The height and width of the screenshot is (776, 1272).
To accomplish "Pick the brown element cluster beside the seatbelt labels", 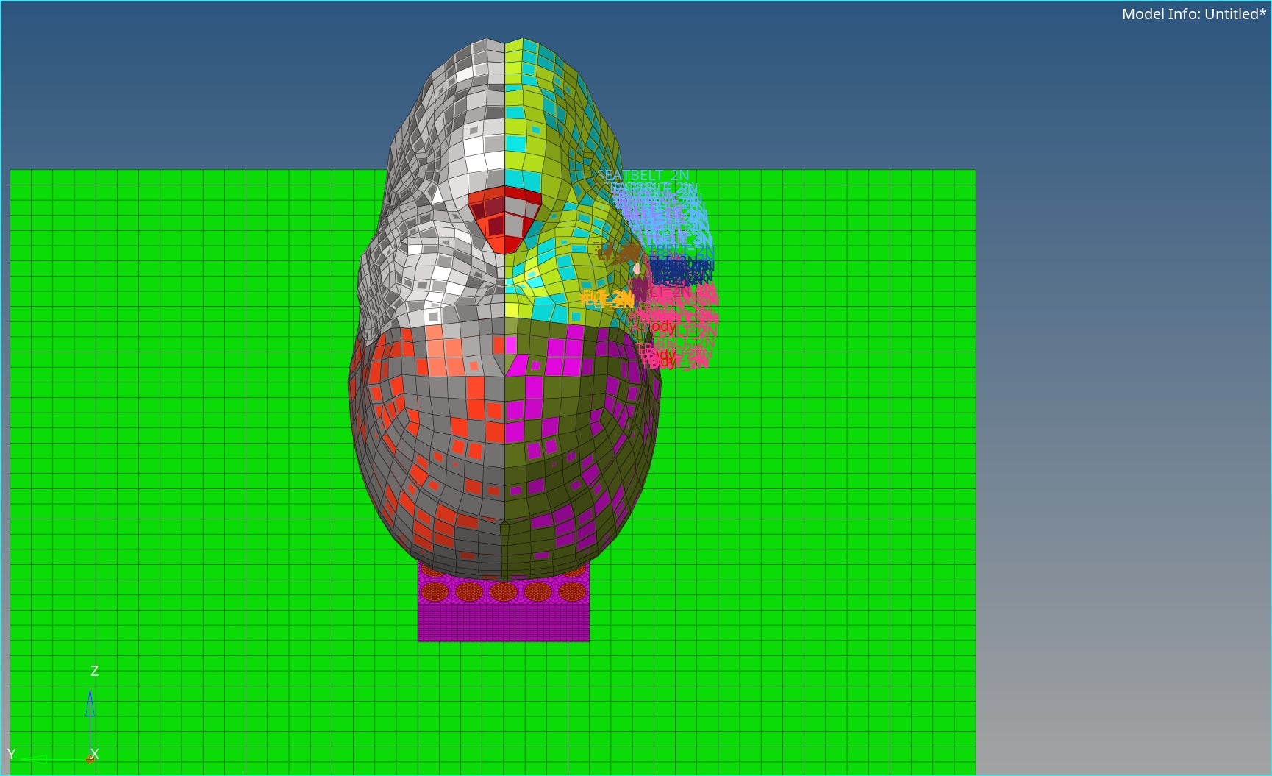I will click(x=619, y=254).
